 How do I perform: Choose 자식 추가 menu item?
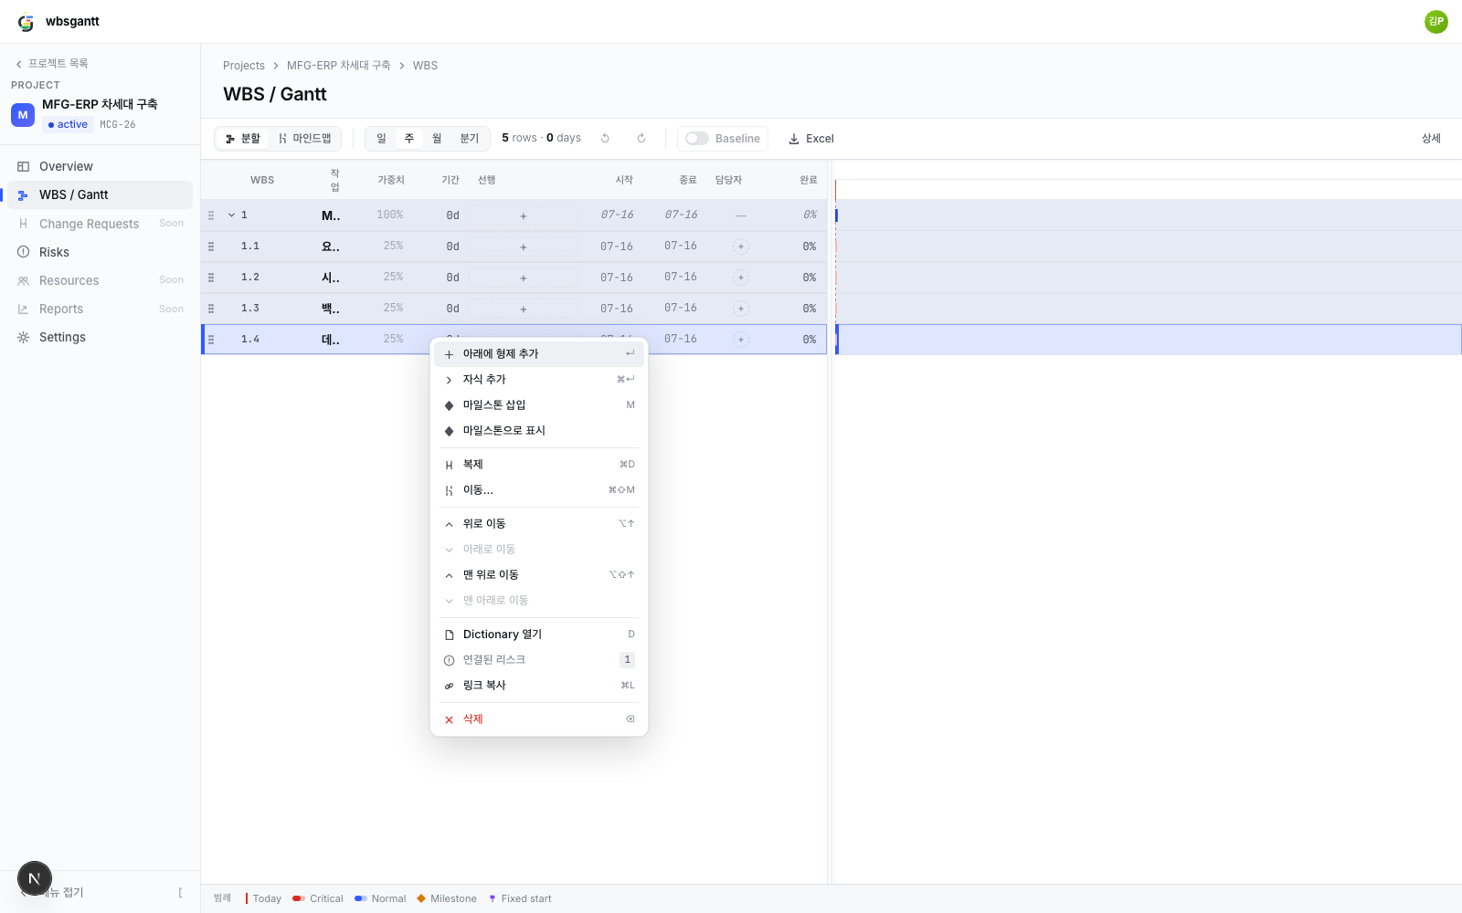pos(539,380)
